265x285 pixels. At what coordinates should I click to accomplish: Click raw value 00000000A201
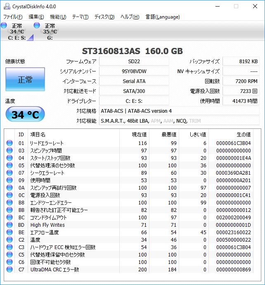pos(233,180)
